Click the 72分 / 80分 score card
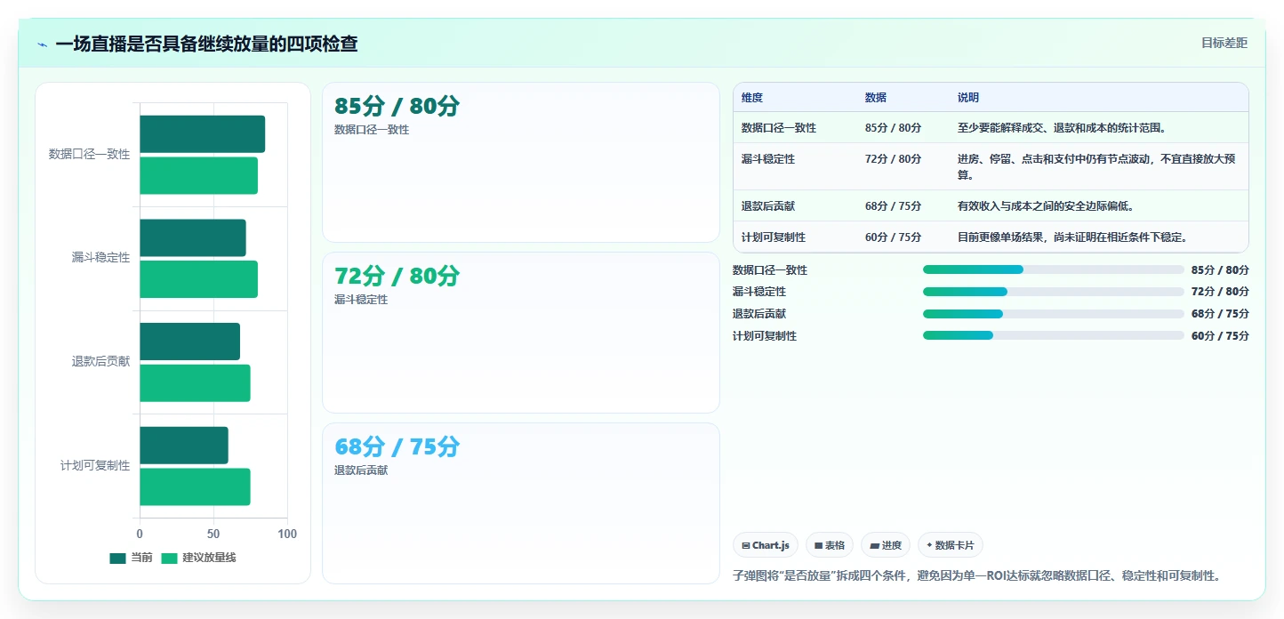 [521, 333]
